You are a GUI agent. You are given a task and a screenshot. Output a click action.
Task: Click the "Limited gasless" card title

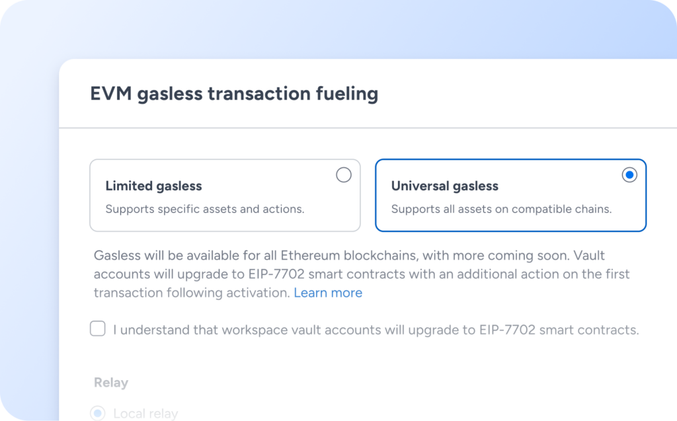pyautogui.click(x=153, y=186)
